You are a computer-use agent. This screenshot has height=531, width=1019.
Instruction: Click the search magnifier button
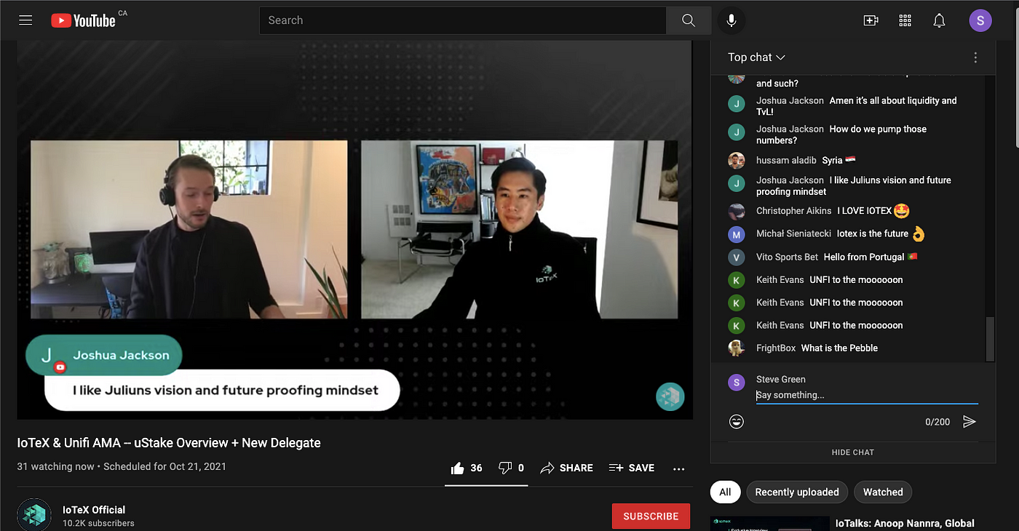pos(689,20)
